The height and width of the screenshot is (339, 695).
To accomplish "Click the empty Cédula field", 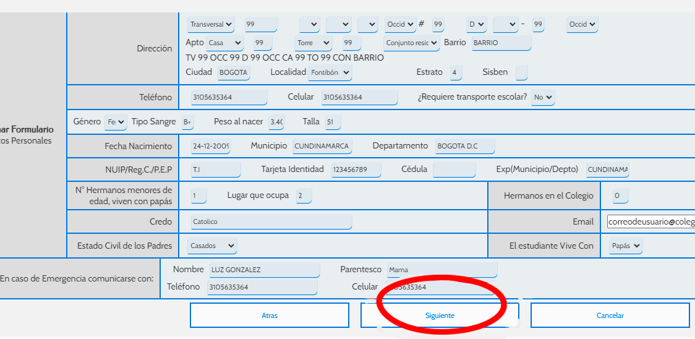I will pos(454,169).
